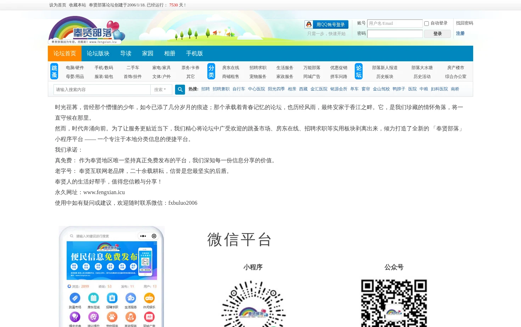Toggle the 自动登录 checkbox
This screenshot has height=327, width=521.
pyautogui.click(x=427, y=23)
